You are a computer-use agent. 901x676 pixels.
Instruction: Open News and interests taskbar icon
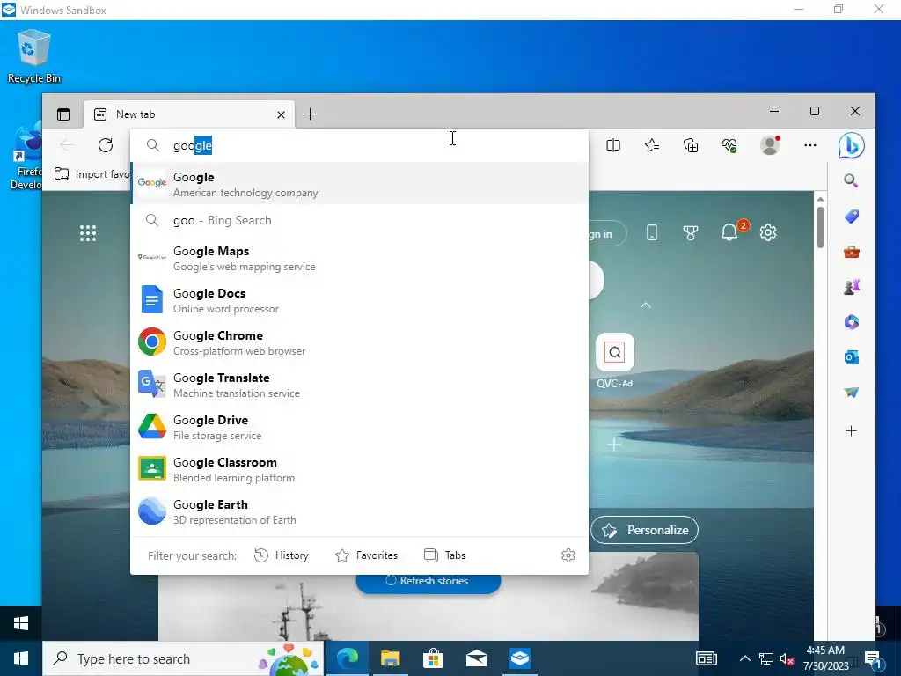pos(707,658)
